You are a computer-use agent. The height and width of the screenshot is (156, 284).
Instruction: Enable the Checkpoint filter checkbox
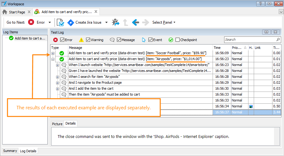177,40
